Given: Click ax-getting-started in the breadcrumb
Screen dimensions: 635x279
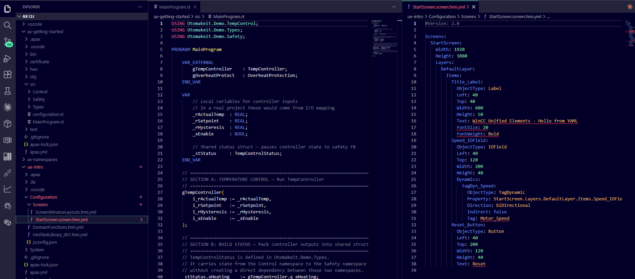Looking at the screenshot, I should (172, 16).
